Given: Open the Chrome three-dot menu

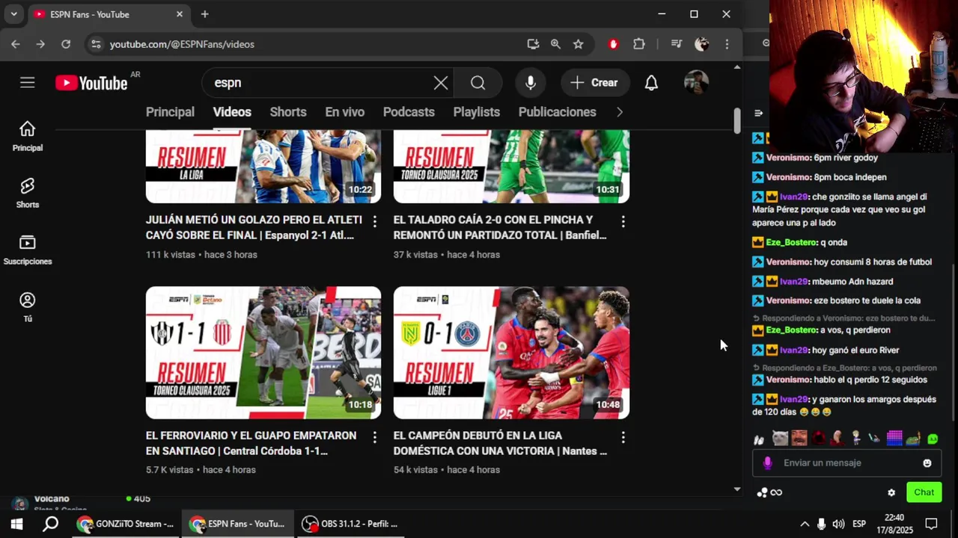Looking at the screenshot, I should pos(727,44).
